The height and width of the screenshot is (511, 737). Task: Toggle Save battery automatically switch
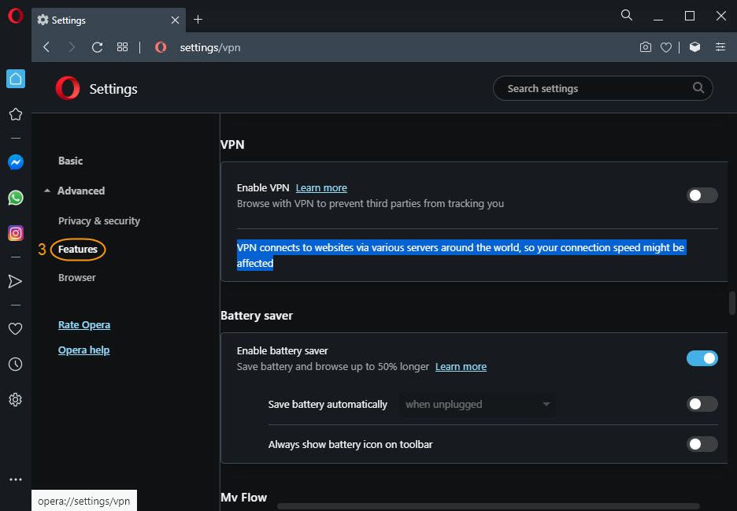tap(702, 404)
